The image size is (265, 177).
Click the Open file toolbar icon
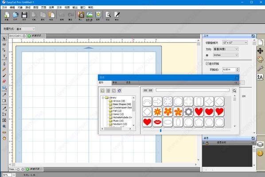coord(16,16)
